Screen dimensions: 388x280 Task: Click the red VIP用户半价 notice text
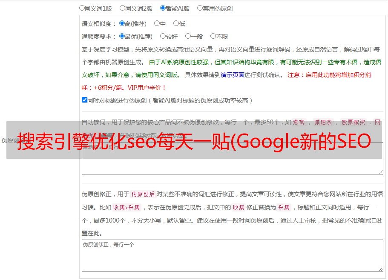coord(147,88)
